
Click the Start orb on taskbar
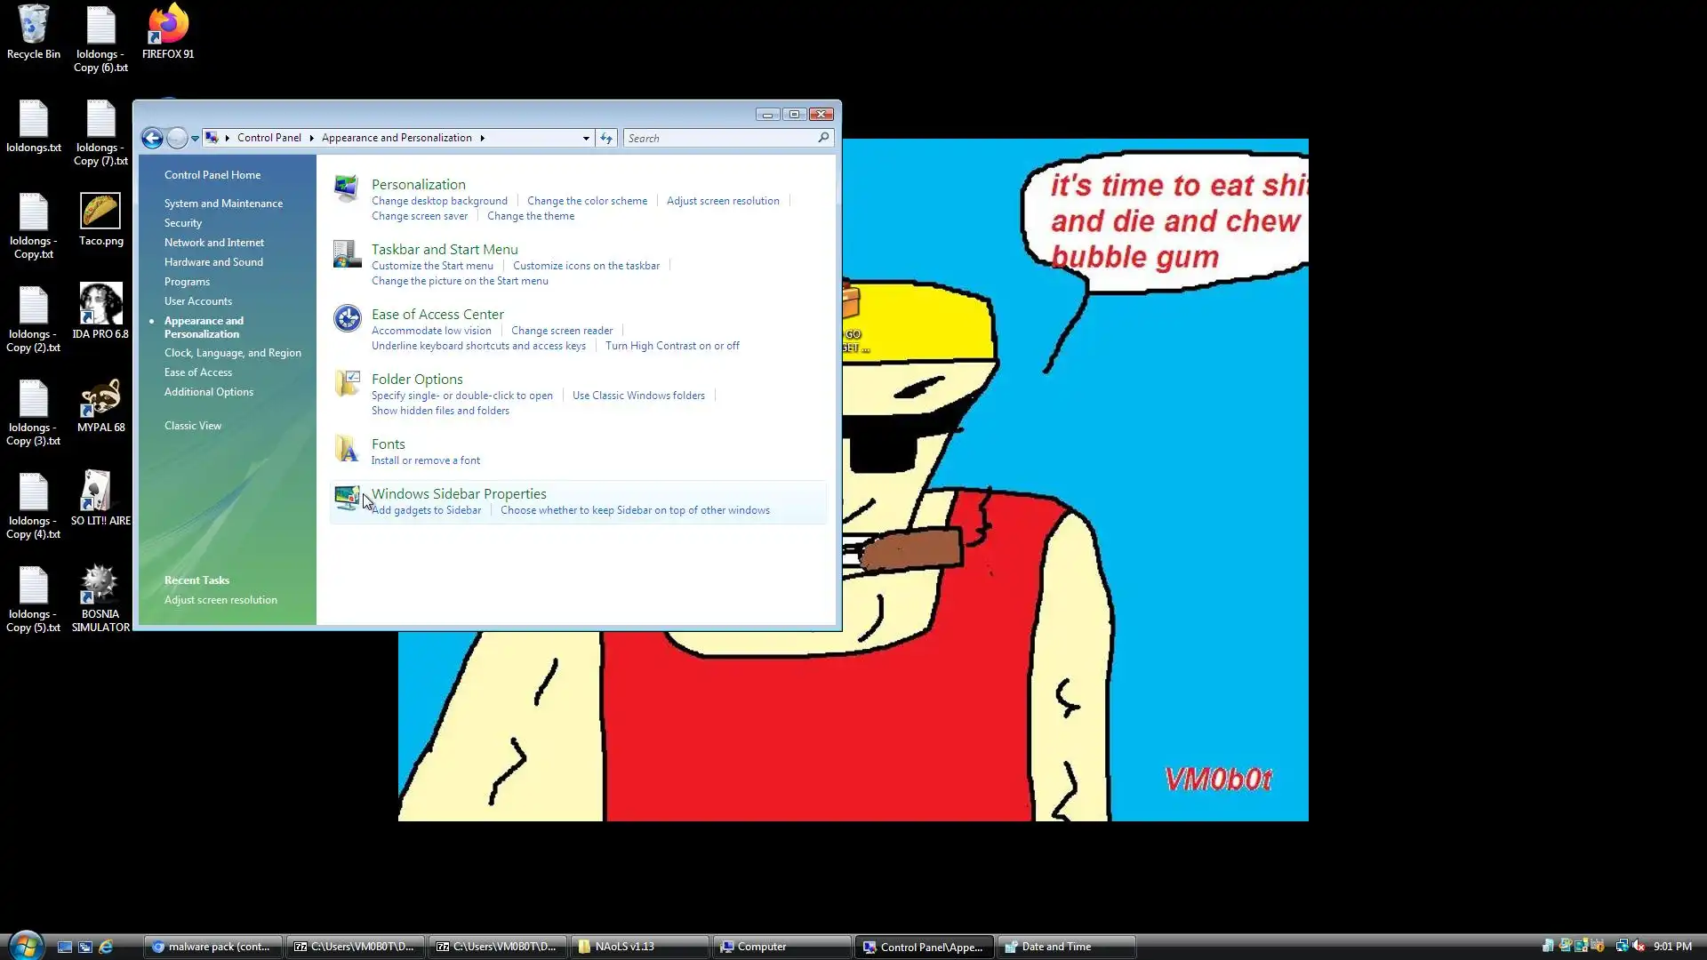[26, 945]
